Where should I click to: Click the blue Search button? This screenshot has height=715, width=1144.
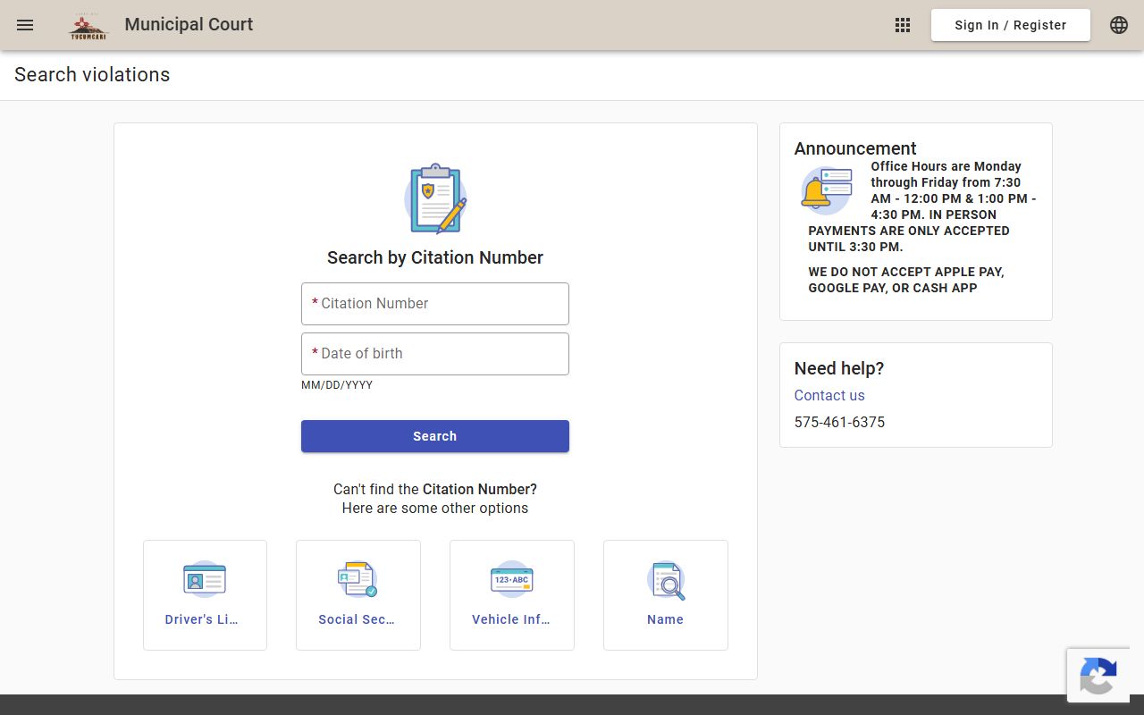pyautogui.click(x=435, y=436)
